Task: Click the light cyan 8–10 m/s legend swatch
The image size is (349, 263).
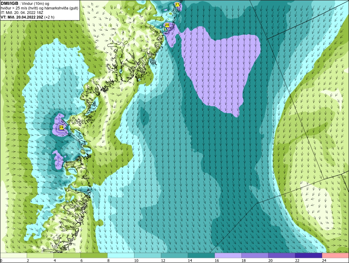Action: tap(121, 255)
